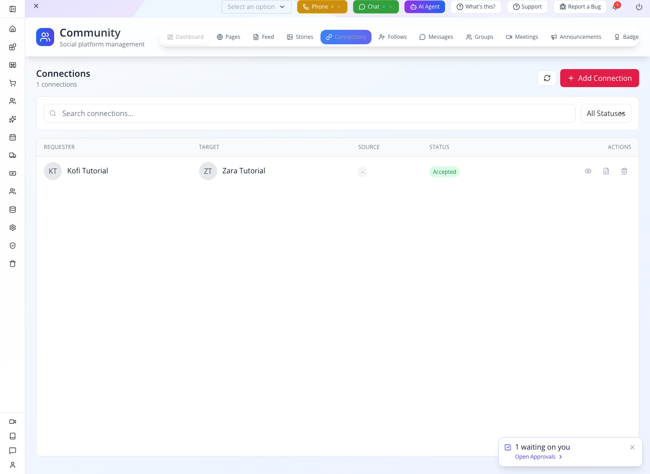Click the Add Connection button
The height and width of the screenshot is (474, 650).
tap(599, 78)
